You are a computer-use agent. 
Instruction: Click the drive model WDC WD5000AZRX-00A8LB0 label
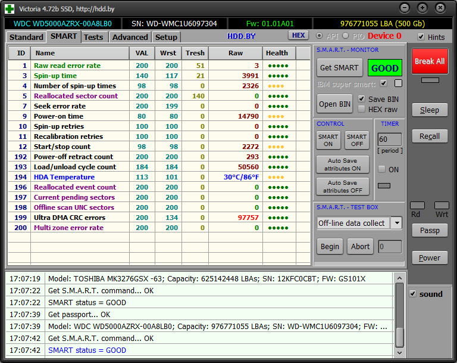pyautogui.click(x=62, y=24)
